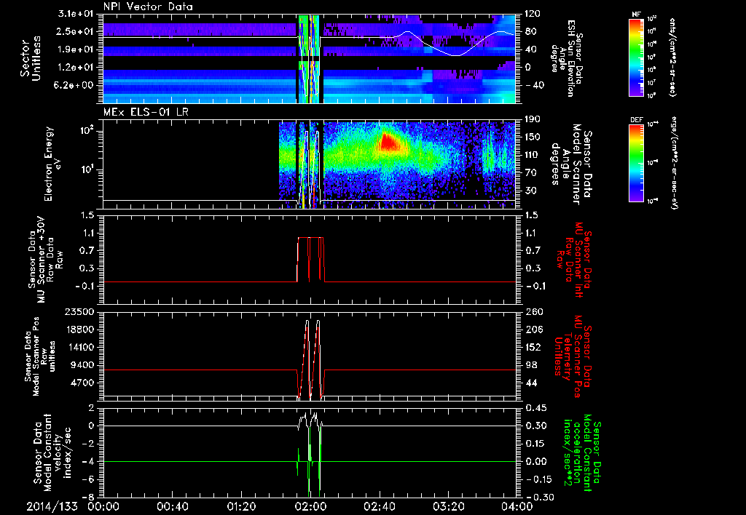Click the "110" scanner angle tick label
746x515 pixels.
tap(533, 155)
